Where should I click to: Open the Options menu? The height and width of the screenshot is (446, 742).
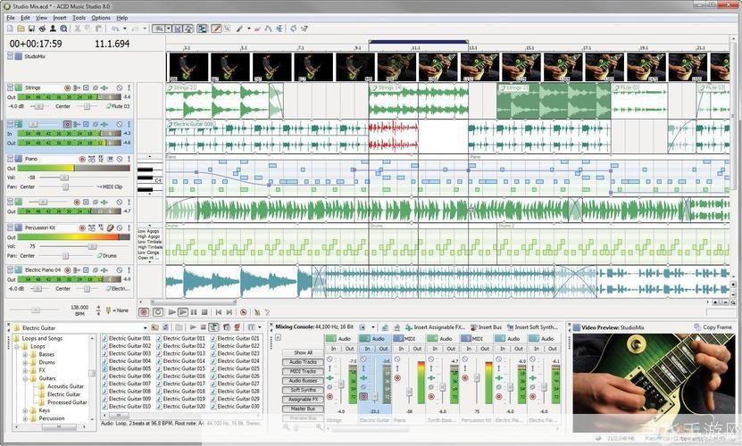[x=101, y=18]
